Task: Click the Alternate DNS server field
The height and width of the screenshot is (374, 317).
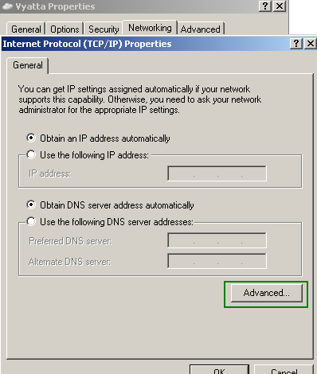Action: 217,261
